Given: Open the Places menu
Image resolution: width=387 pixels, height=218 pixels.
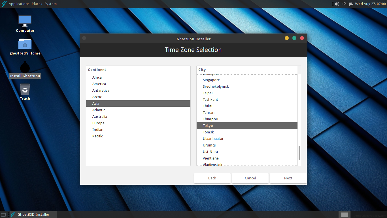Looking at the screenshot, I should pos(37,4).
